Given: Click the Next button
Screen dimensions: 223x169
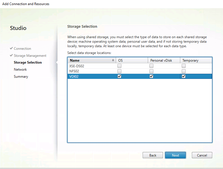Looking at the screenshot, I should click(175, 155).
